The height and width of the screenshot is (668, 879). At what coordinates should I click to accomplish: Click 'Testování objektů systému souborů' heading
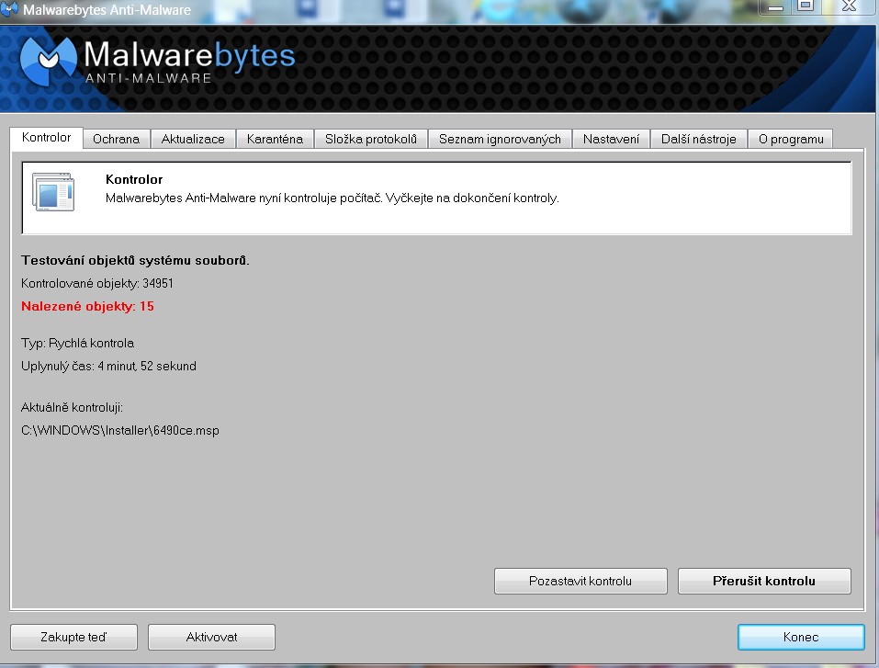[x=135, y=260]
